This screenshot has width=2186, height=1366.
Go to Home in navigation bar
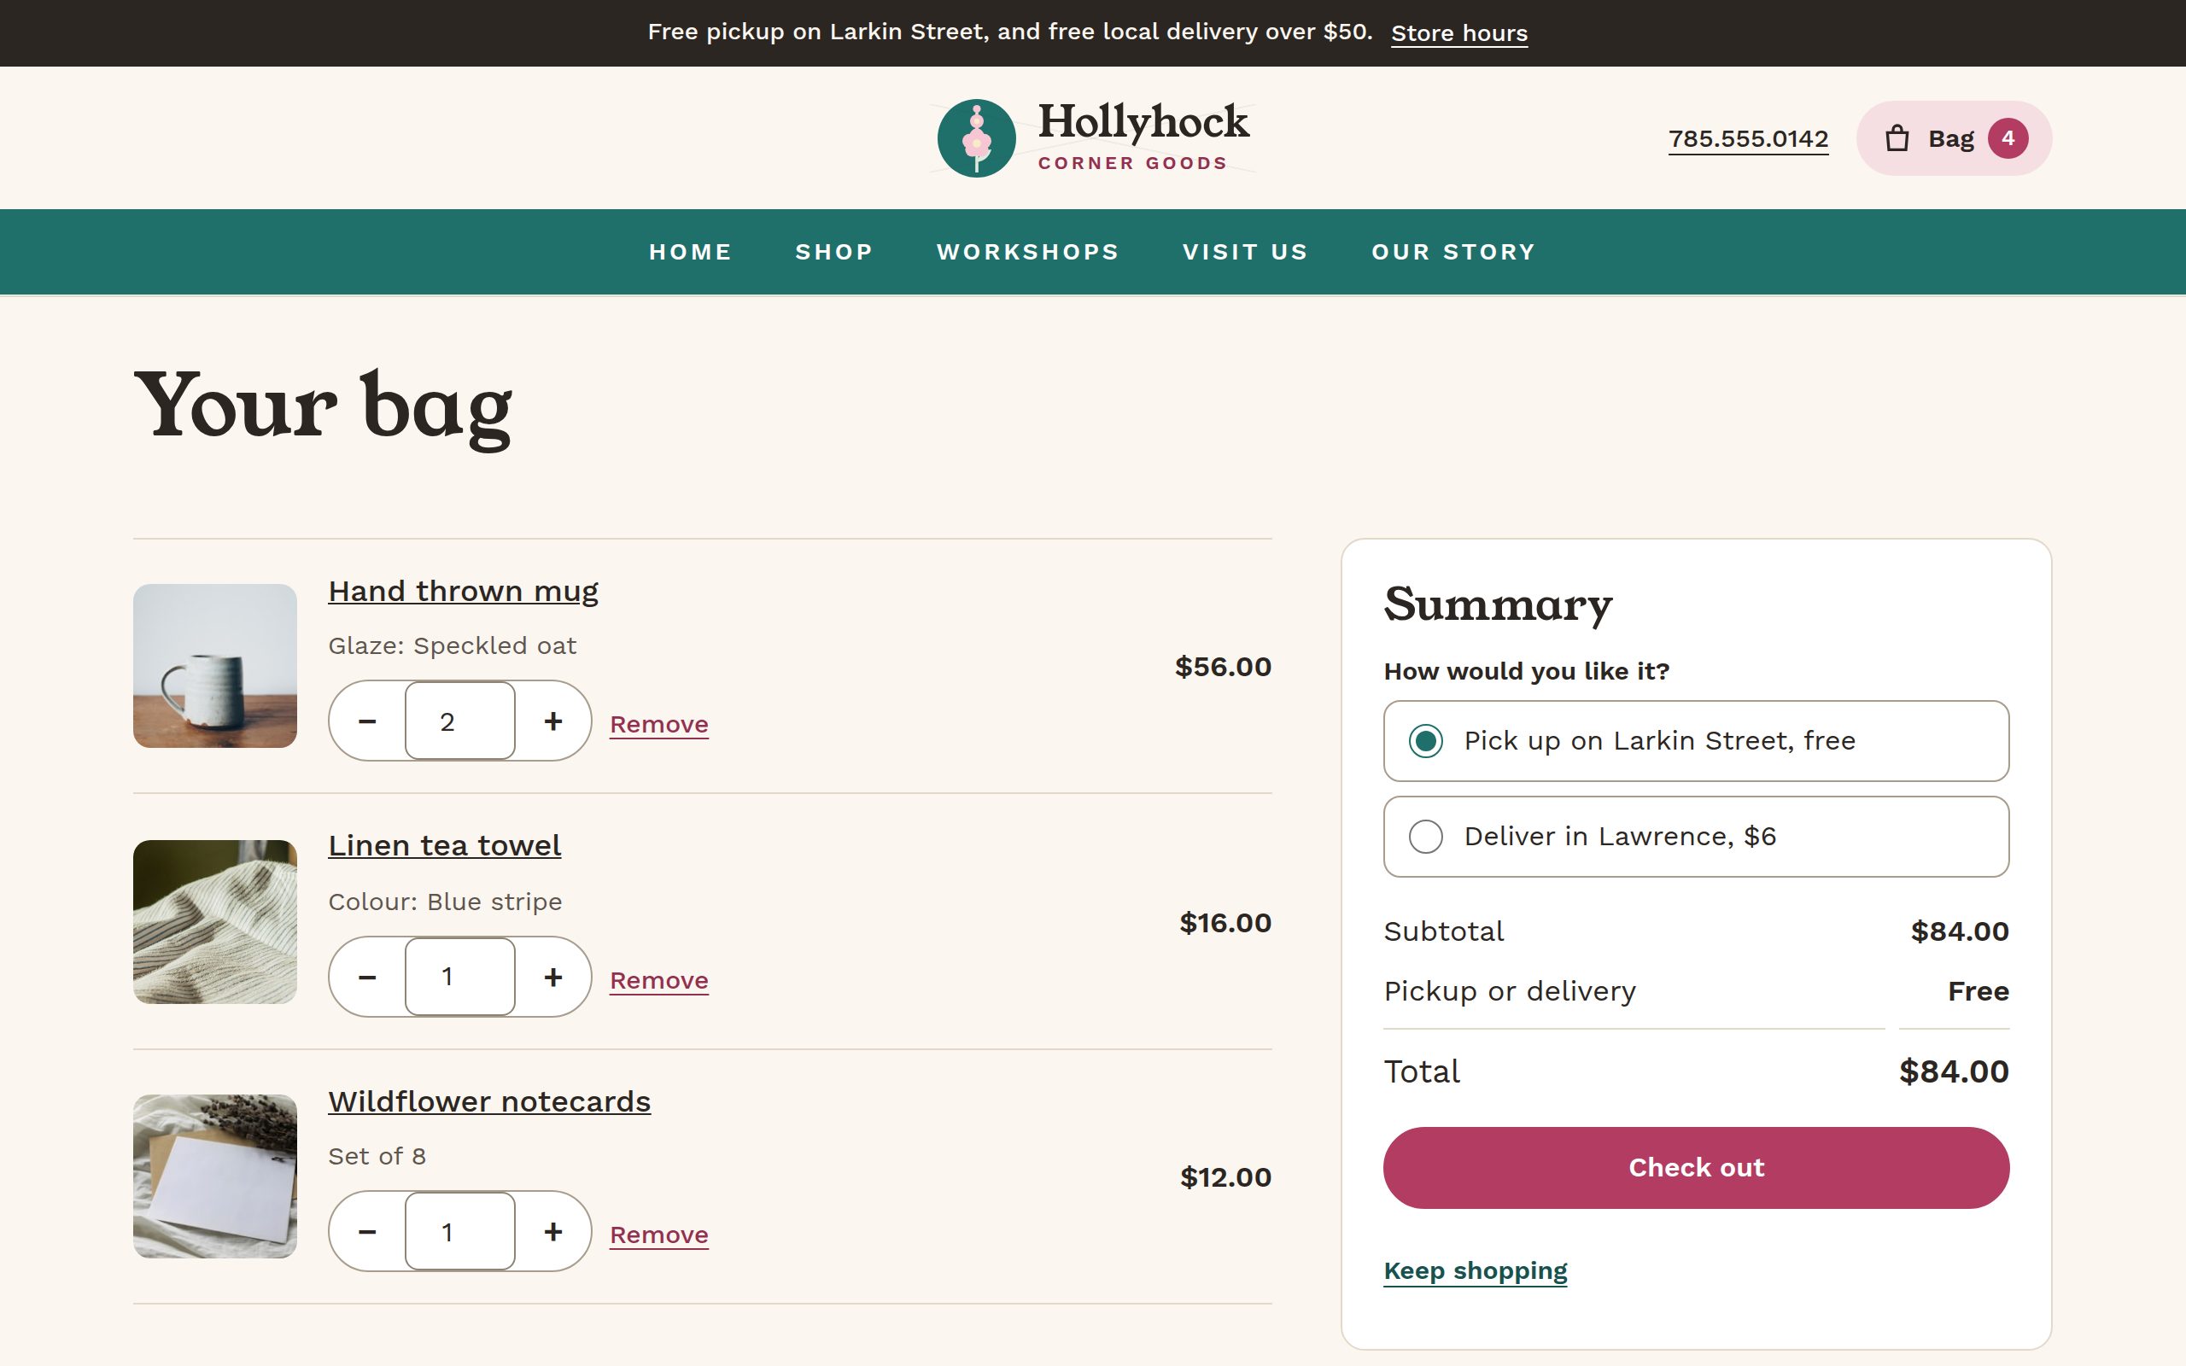[x=690, y=252]
